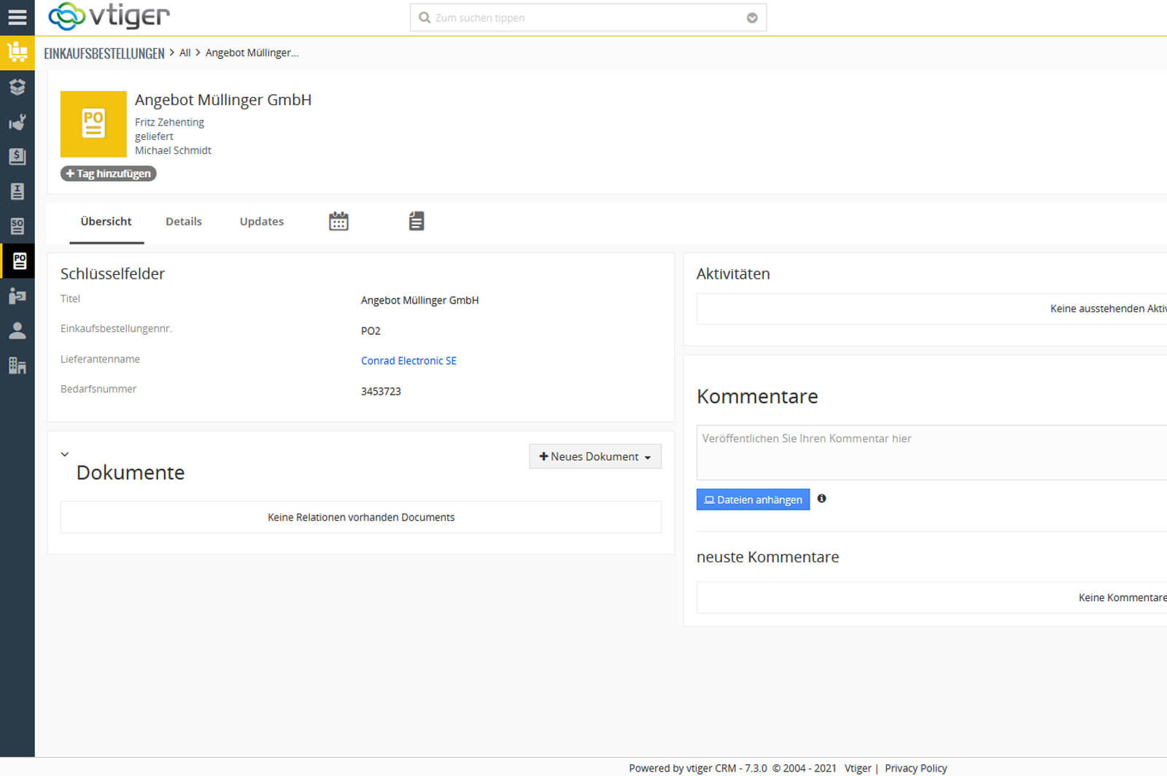Switch to the Updates tab
This screenshot has width=1167, height=776.
[x=261, y=222]
